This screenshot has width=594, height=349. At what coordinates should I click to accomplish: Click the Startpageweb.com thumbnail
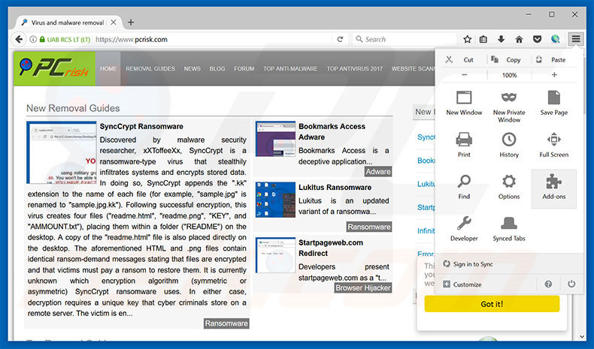275,255
